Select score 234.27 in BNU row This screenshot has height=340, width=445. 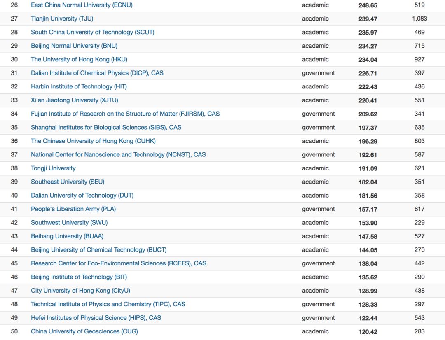coord(368,46)
